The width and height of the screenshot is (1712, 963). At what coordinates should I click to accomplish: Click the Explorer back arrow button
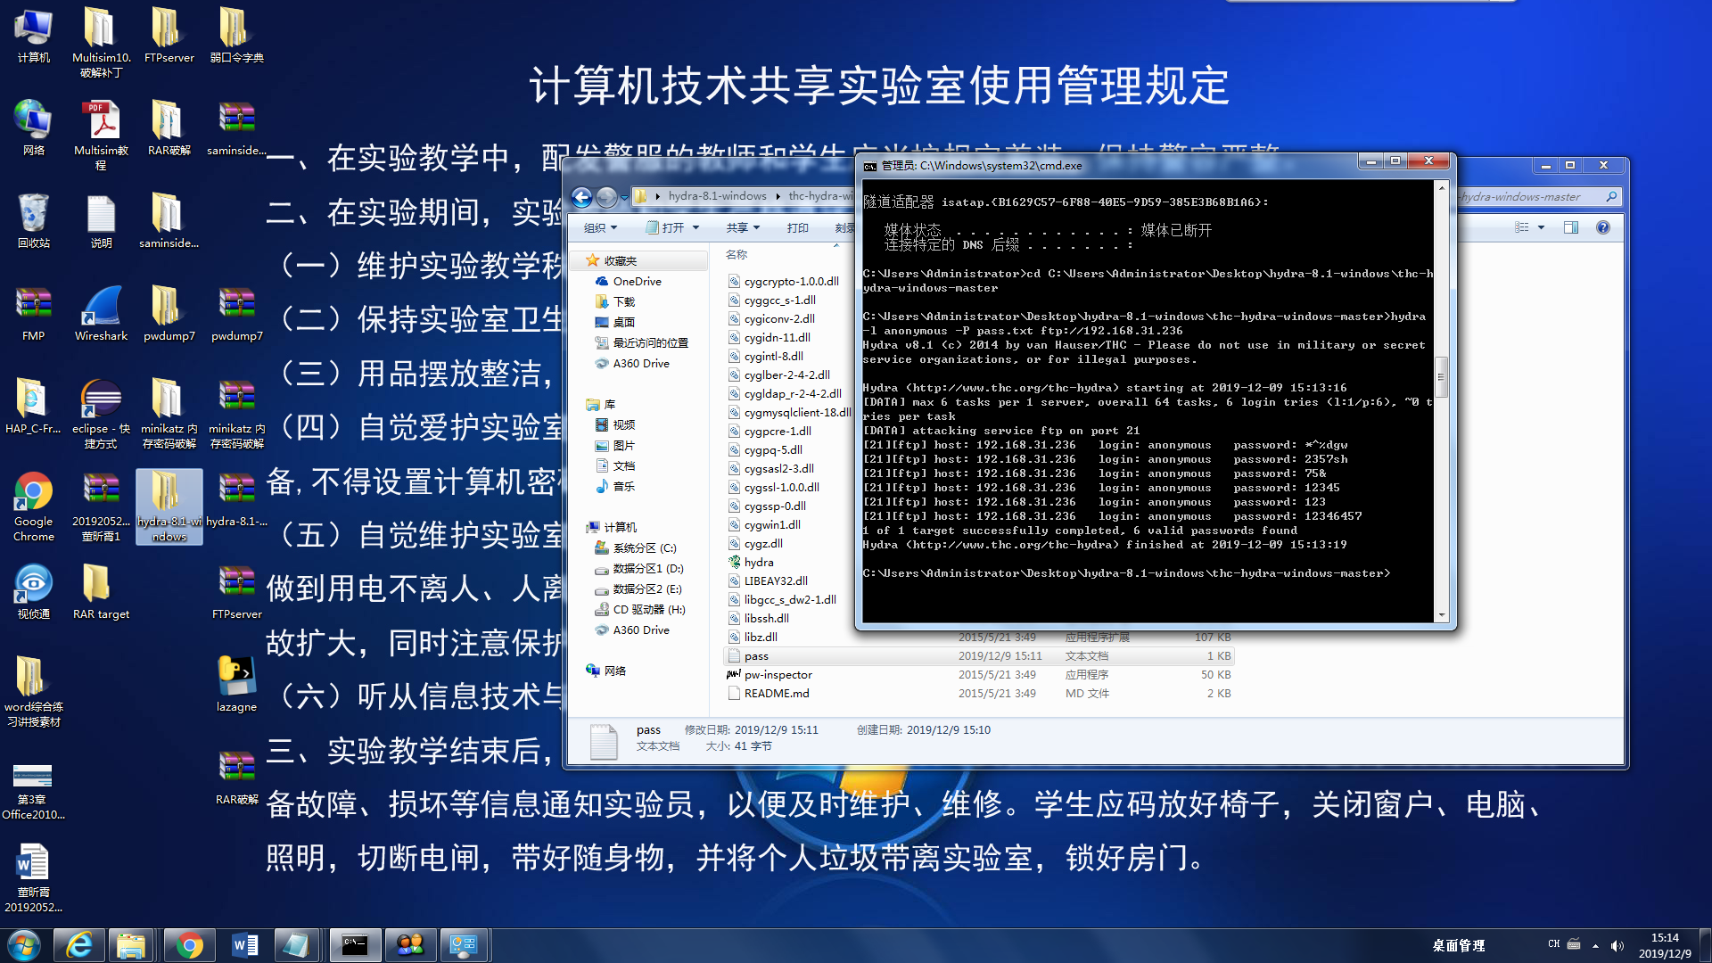(581, 197)
